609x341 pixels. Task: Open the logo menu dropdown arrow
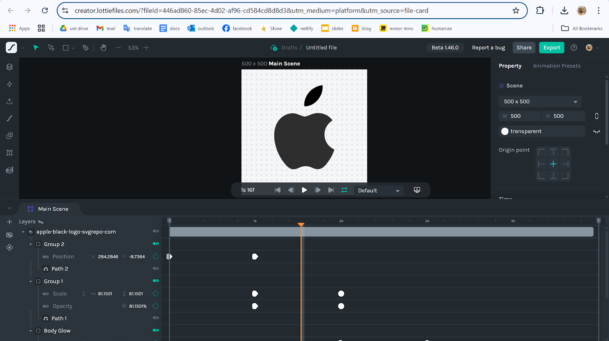click(22, 48)
